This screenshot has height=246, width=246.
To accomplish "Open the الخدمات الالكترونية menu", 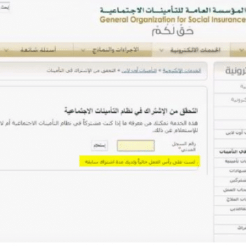I will click(195, 50).
